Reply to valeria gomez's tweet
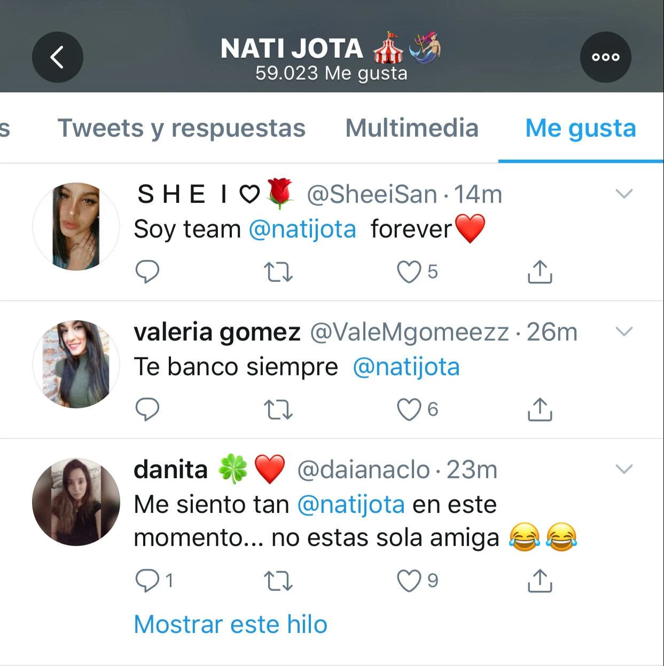Image resolution: width=664 pixels, height=666 pixels. coord(147,409)
